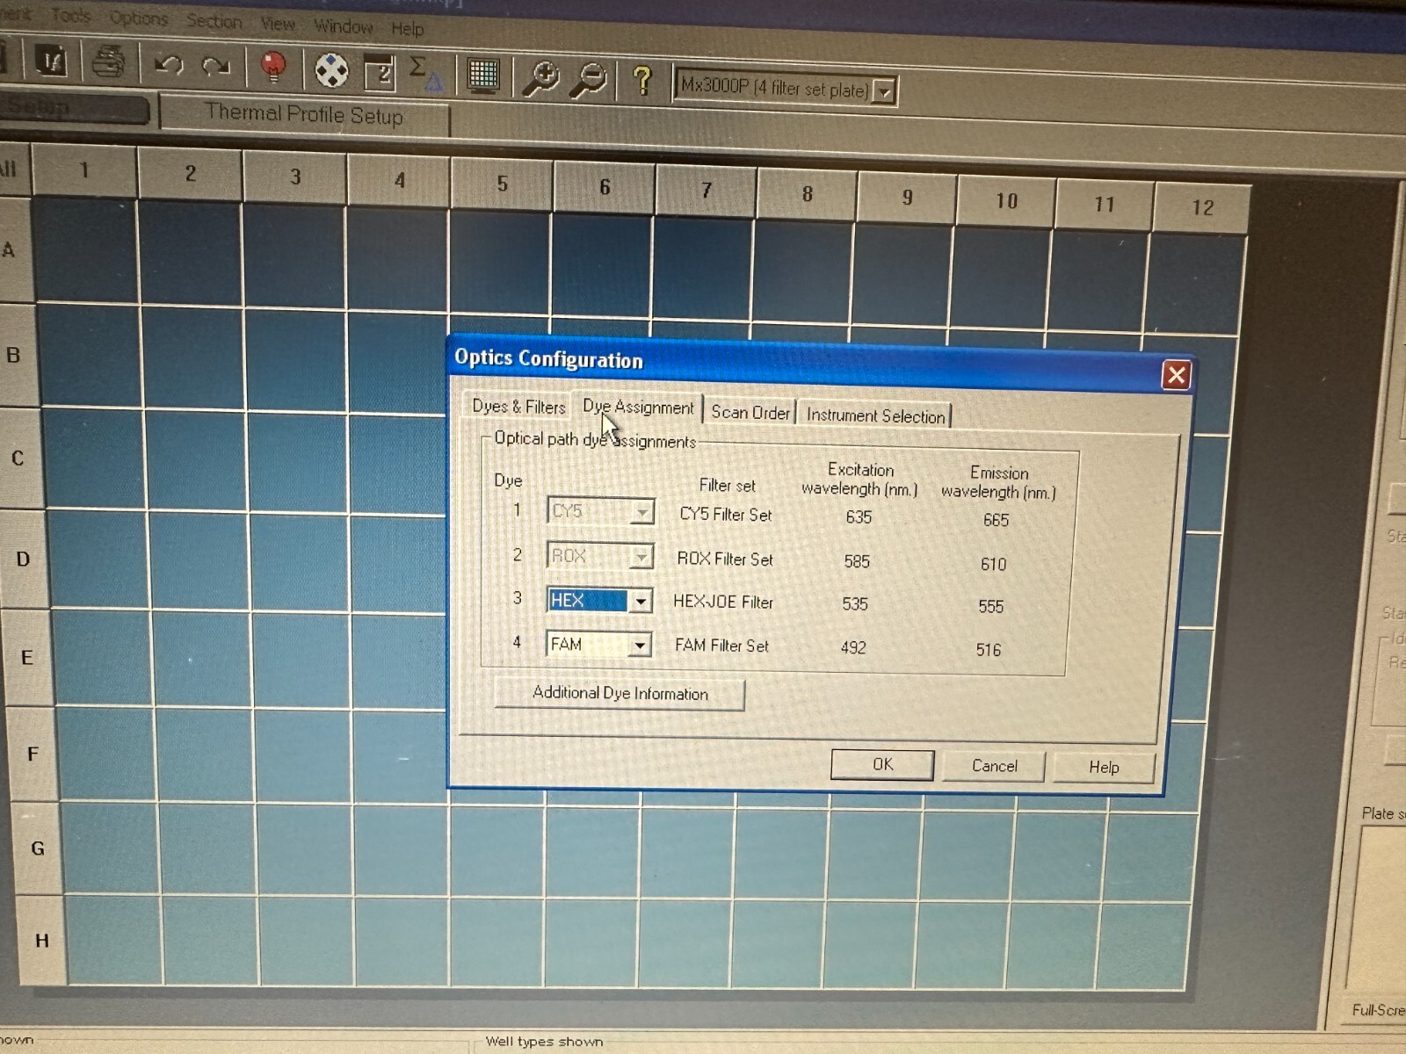Click the print icon in the toolbar
This screenshot has width=1406, height=1054.
click(x=109, y=62)
